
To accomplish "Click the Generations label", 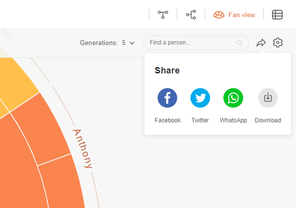I will [99, 43].
